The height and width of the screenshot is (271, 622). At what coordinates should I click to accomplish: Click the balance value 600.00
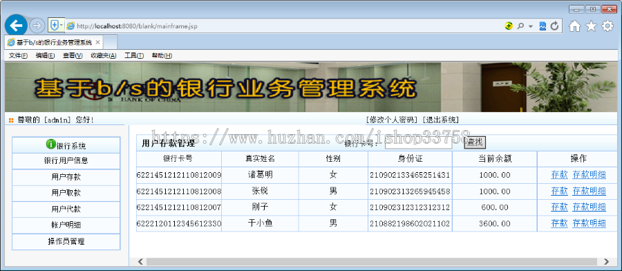coord(494,207)
